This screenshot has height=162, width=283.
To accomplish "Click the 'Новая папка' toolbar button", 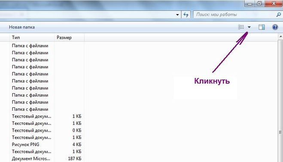I will (22, 27).
